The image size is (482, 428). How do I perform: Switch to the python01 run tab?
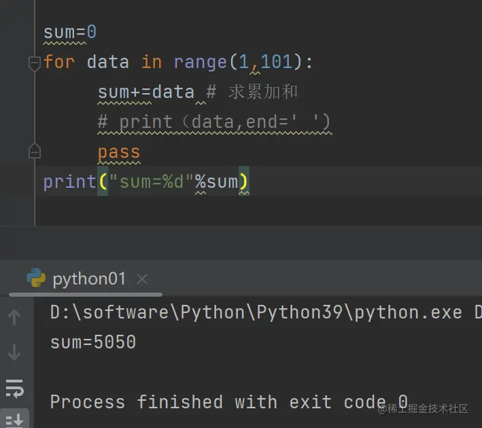(89, 279)
